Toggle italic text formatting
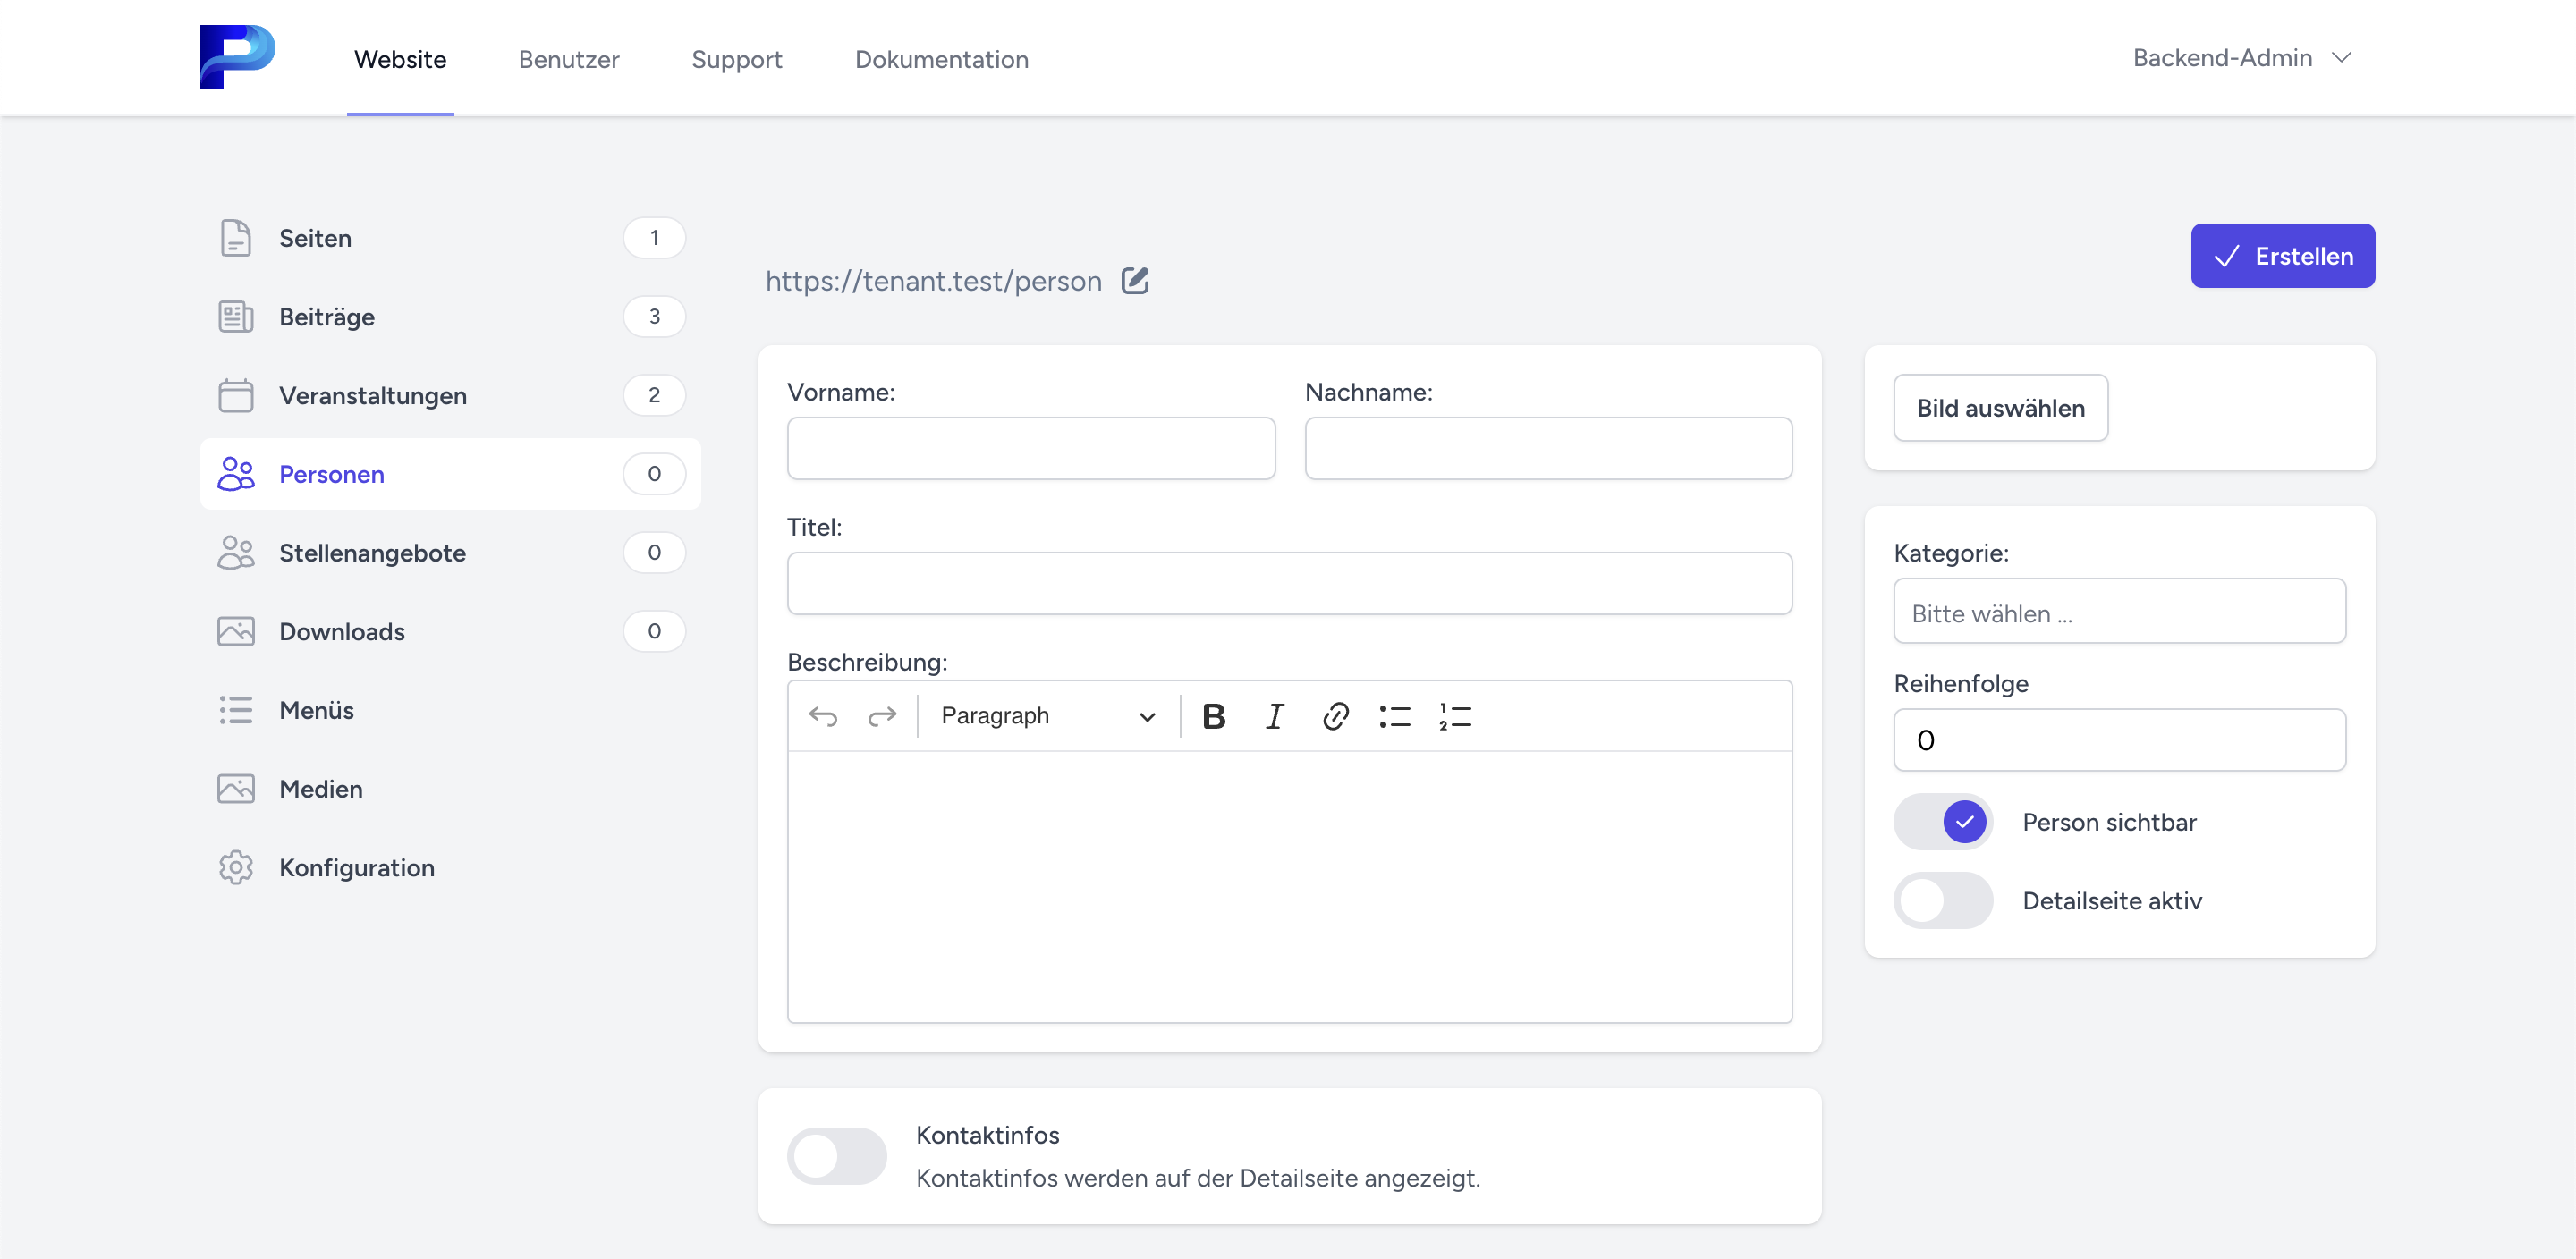This screenshot has width=2576, height=1259. pos(1274,716)
